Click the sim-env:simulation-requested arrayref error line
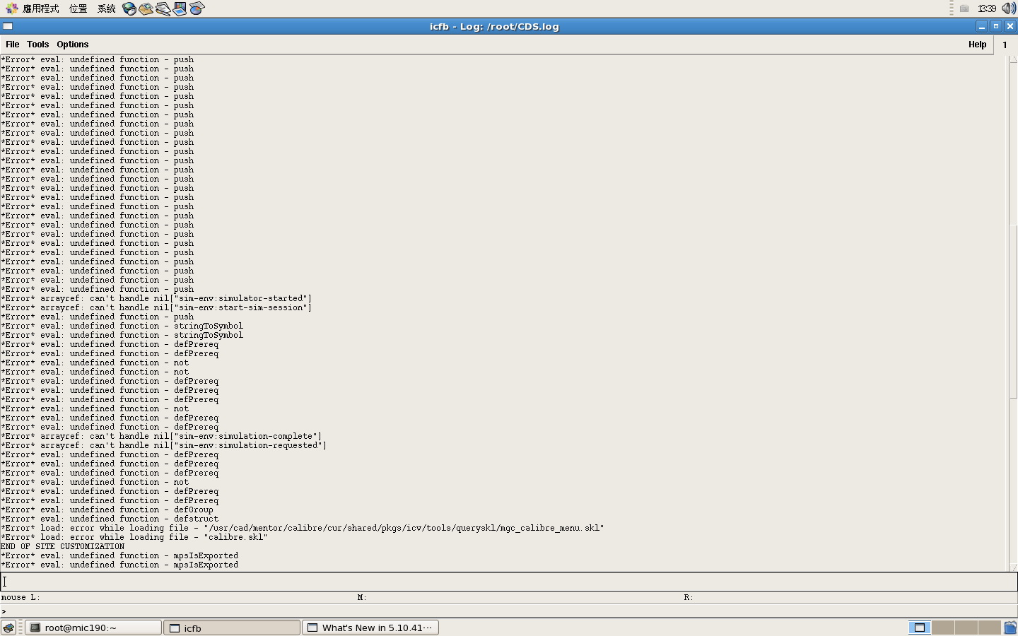The height and width of the screenshot is (636, 1018). pyautogui.click(x=164, y=445)
